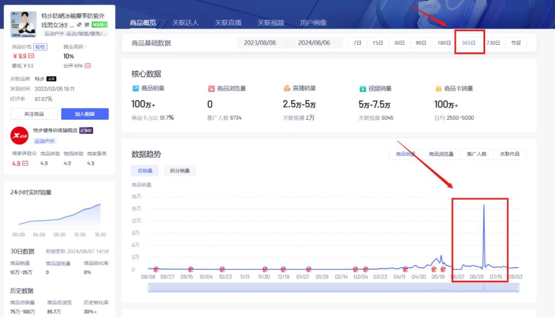Click the green 有投流 badge

pos(100,25)
